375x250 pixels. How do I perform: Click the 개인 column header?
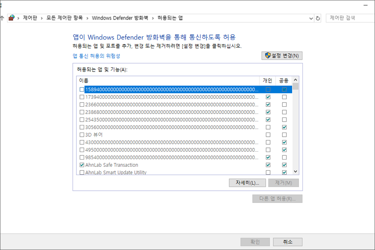[267, 80]
